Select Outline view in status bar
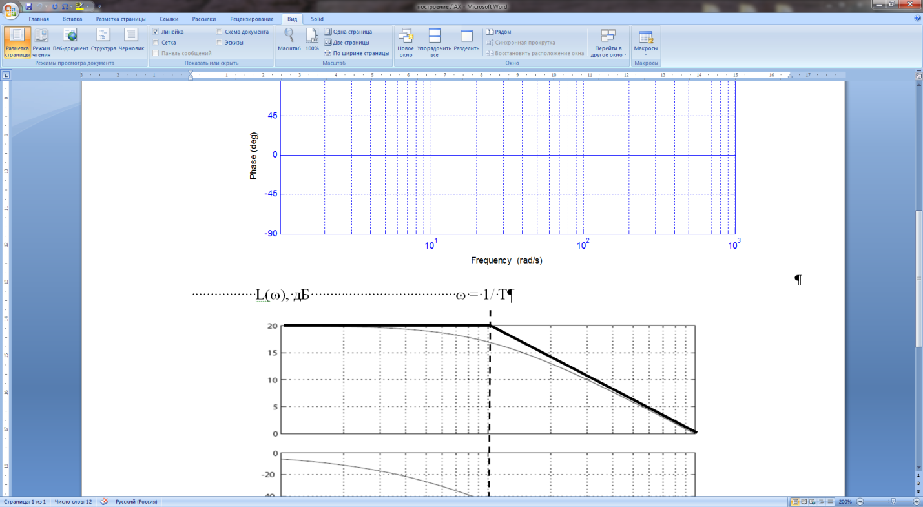923x507 pixels. pyautogui.click(x=822, y=502)
